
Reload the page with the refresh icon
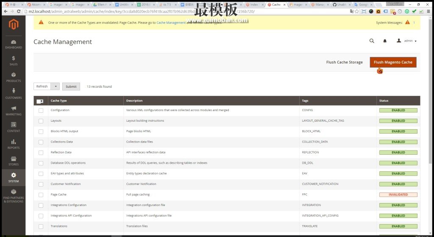[19, 11]
